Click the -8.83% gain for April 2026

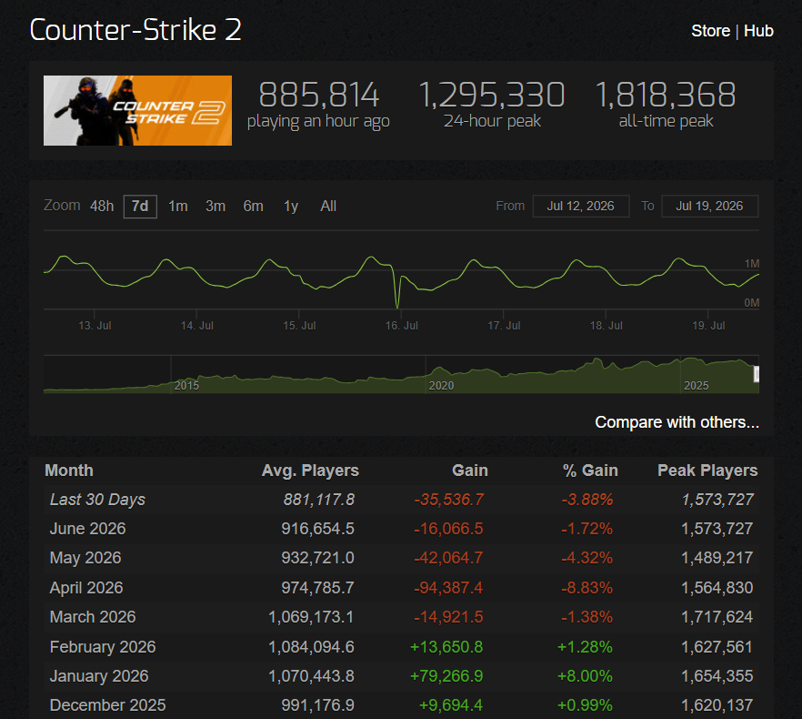587,587
